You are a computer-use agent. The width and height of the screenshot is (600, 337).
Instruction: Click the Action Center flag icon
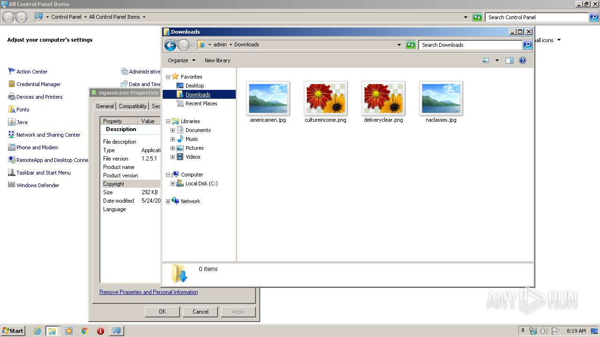12,71
